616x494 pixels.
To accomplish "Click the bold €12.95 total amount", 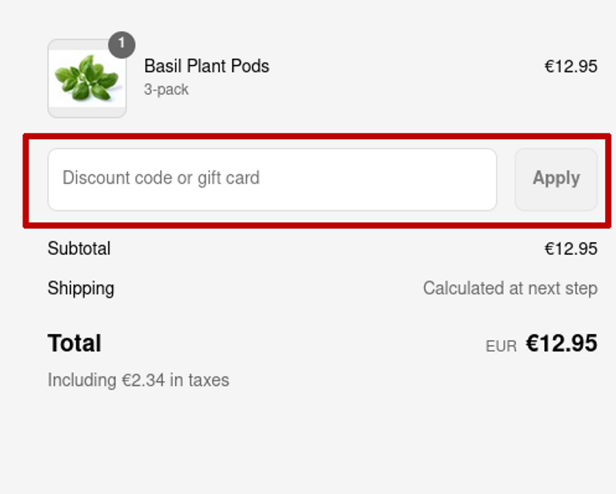I will (x=561, y=343).
